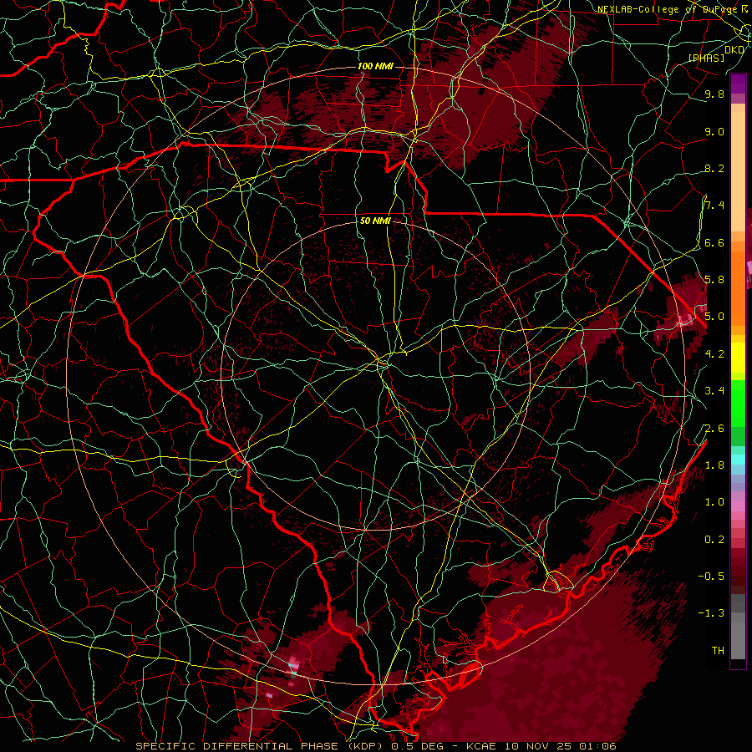752x752 pixels.
Task: Click the 100 NMI range ring label
Action: pos(375,66)
